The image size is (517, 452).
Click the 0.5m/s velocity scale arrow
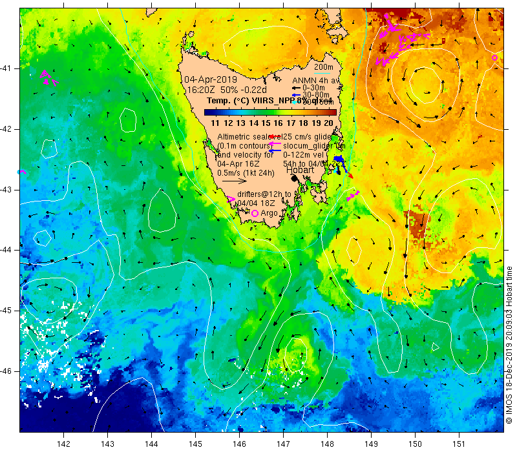(235, 181)
